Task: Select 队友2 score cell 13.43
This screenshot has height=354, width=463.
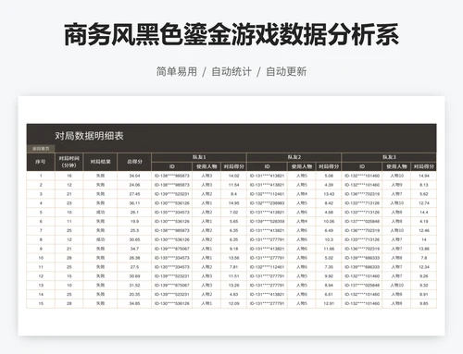Action: pos(329,194)
